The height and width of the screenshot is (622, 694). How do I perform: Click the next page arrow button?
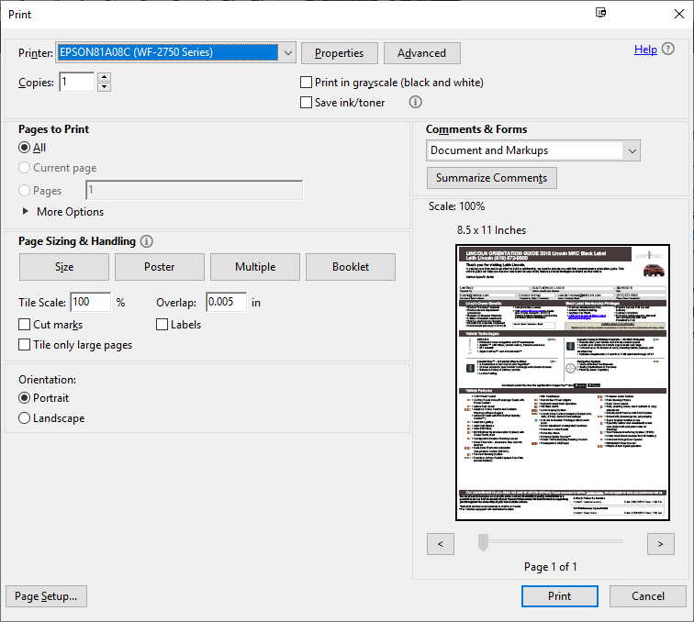pos(660,544)
